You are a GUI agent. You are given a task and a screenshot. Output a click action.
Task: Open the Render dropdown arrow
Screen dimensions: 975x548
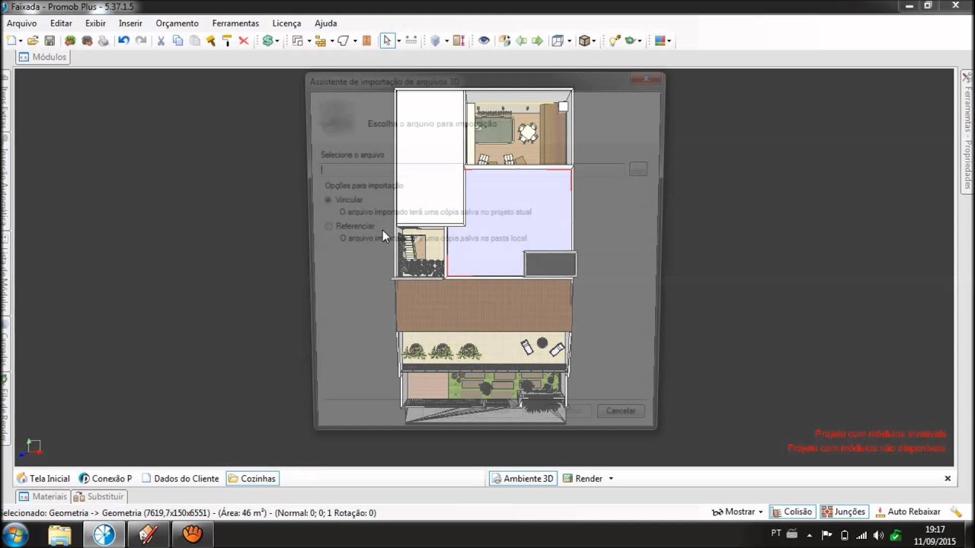tap(611, 479)
